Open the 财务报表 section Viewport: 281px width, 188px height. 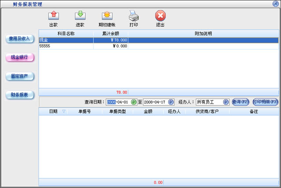point(20,95)
